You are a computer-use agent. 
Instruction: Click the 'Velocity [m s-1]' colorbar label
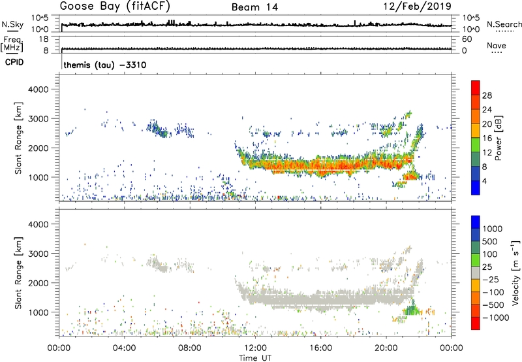point(515,272)
